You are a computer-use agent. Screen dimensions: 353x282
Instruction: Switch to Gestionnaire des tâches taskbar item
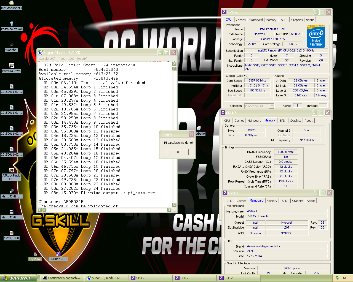click(x=62, y=278)
